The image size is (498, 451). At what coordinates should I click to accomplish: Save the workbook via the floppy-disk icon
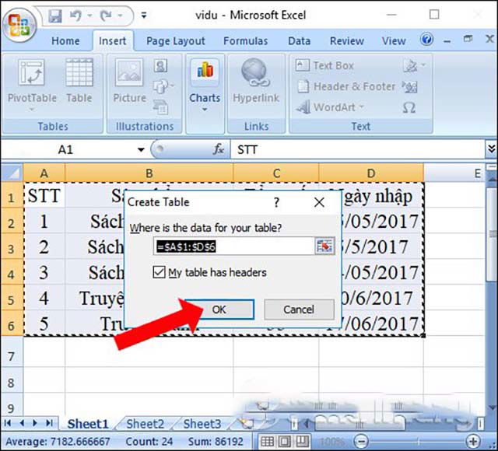tap(55, 16)
